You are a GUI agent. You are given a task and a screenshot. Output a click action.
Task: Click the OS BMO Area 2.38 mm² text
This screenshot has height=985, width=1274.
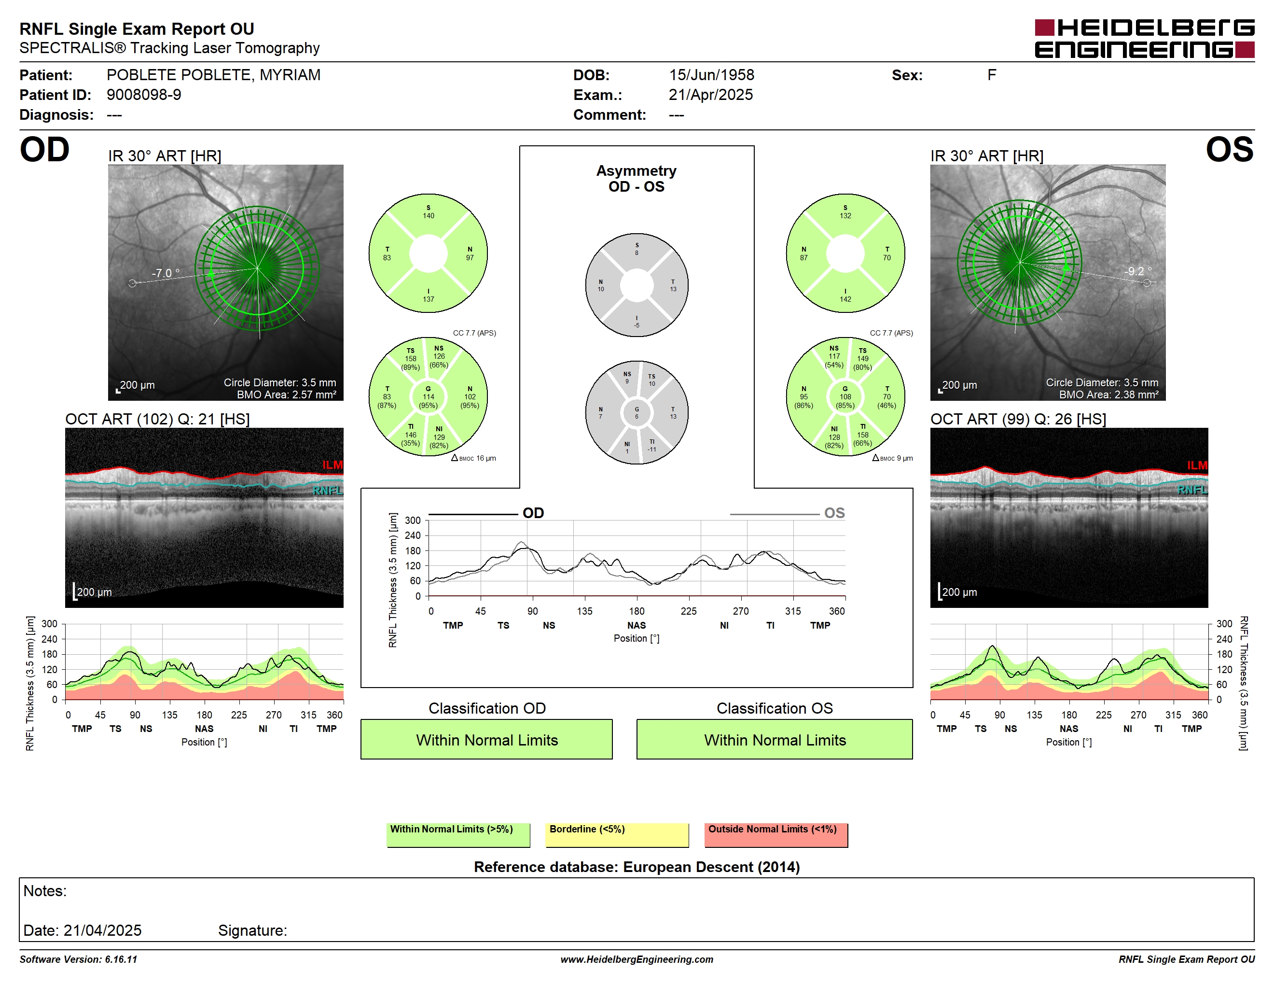(x=1109, y=394)
